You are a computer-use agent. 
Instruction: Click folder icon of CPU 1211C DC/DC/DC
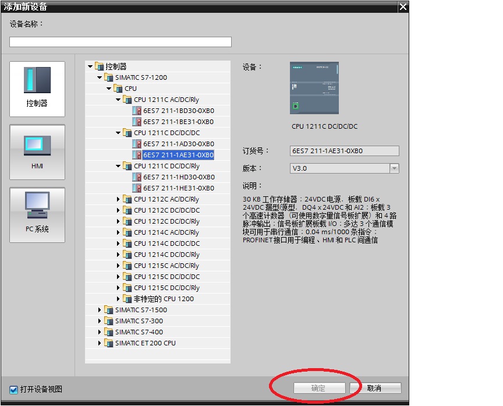[127, 133]
